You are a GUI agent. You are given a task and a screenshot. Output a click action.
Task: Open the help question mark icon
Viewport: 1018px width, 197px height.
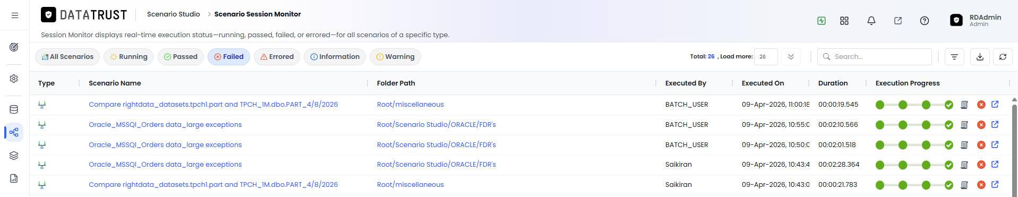coord(924,21)
